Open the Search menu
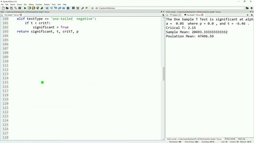 tap(12, 4)
